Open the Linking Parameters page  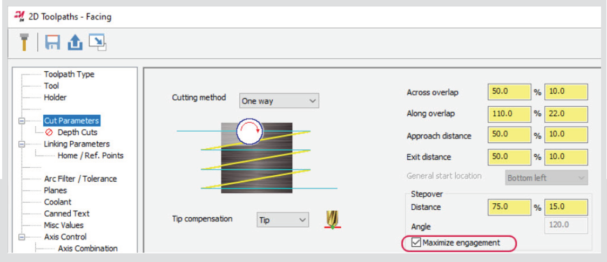point(77,144)
